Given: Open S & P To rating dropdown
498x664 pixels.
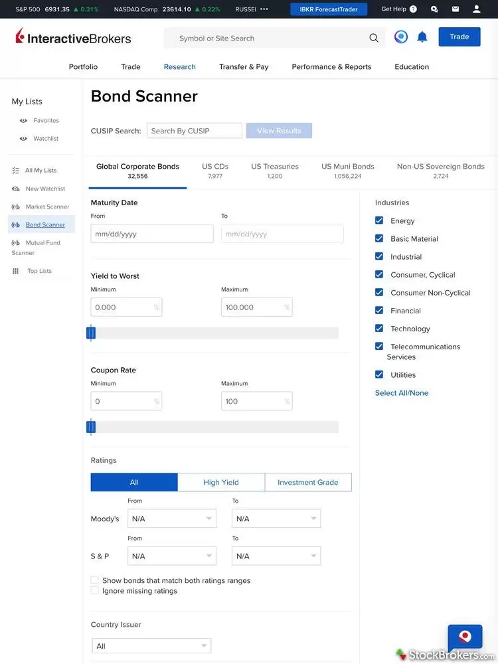Looking at the screenshot, I should click(276, 556).
